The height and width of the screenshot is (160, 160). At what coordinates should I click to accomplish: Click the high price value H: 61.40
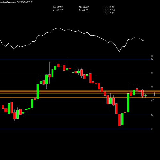coord(84,7)
